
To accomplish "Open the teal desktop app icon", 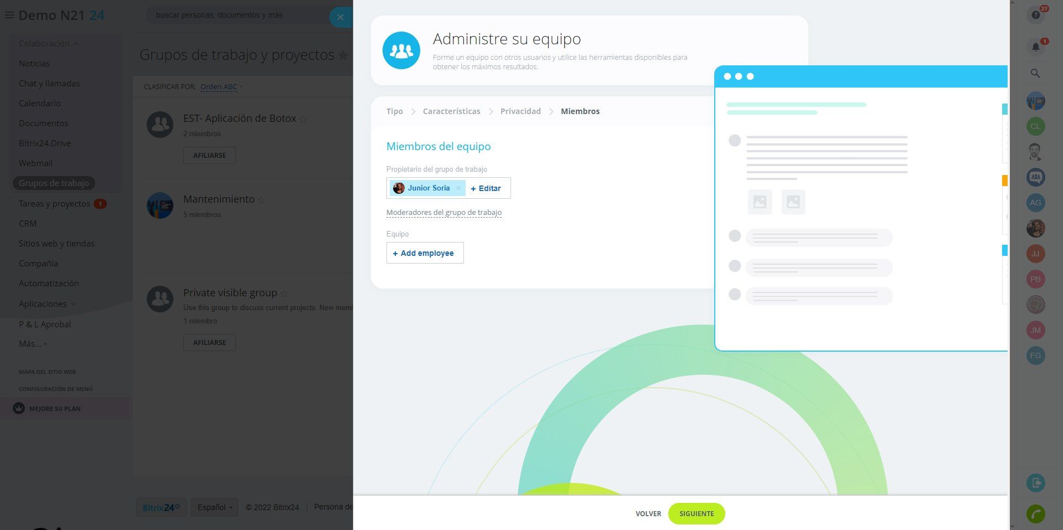I will (1035, 483).
